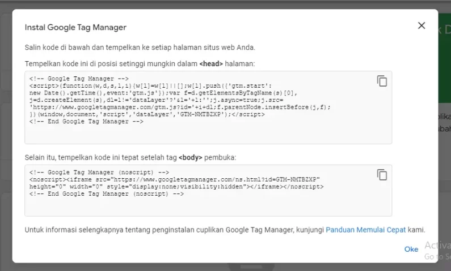Open the Panduan Memulai Cepat link
Screen dimensions: 451x271
[365, 230]
